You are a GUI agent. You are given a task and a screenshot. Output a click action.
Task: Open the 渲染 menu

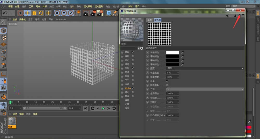pyautogui.click(x=72, y=7)
